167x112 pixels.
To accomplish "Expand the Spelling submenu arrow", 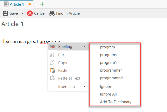I will (84, 47).
